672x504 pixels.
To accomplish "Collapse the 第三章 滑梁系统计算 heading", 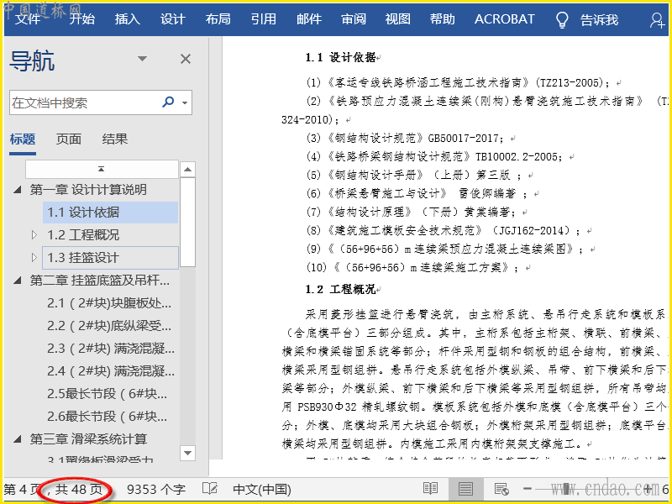I will (x=17, y=439).
